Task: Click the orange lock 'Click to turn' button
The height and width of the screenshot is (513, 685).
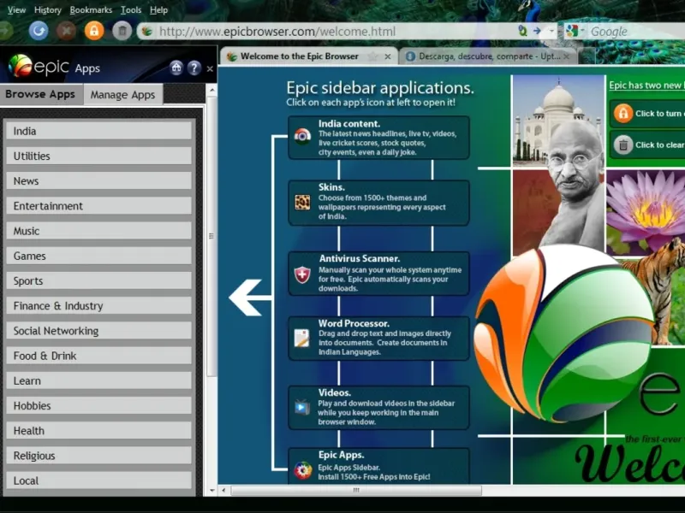Action: pyautogui.click(x=648, y=114)
